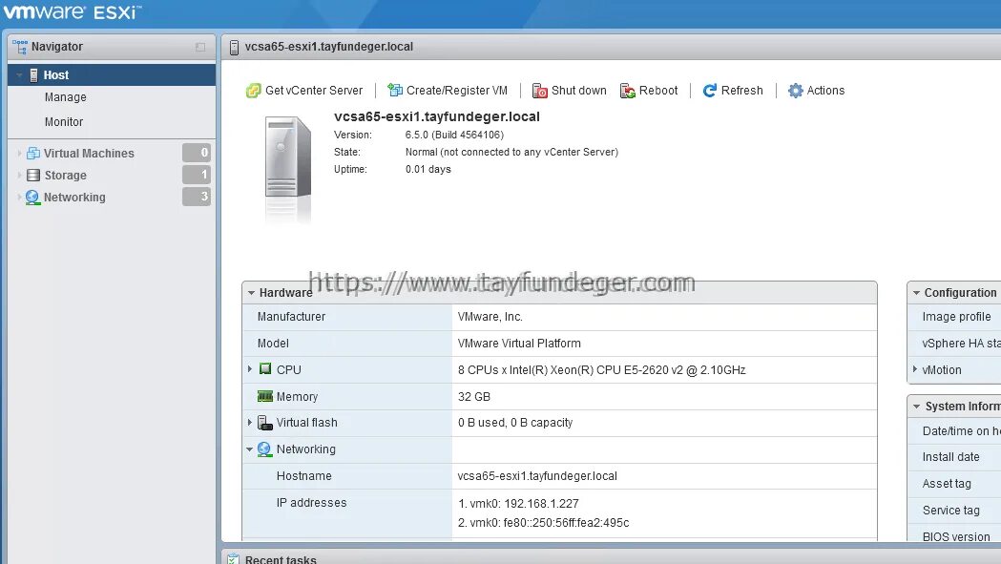
Task: Minimize the Navigator panel
Action: [200, 48]
